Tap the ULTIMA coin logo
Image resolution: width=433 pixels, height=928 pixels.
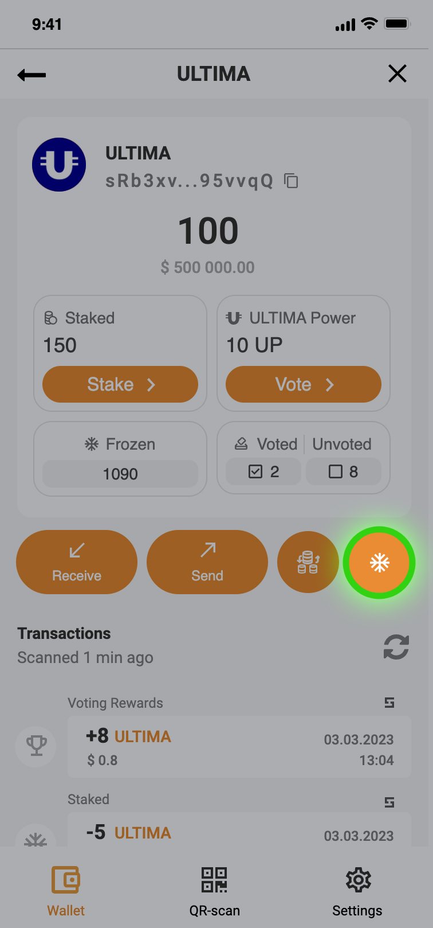59,165
